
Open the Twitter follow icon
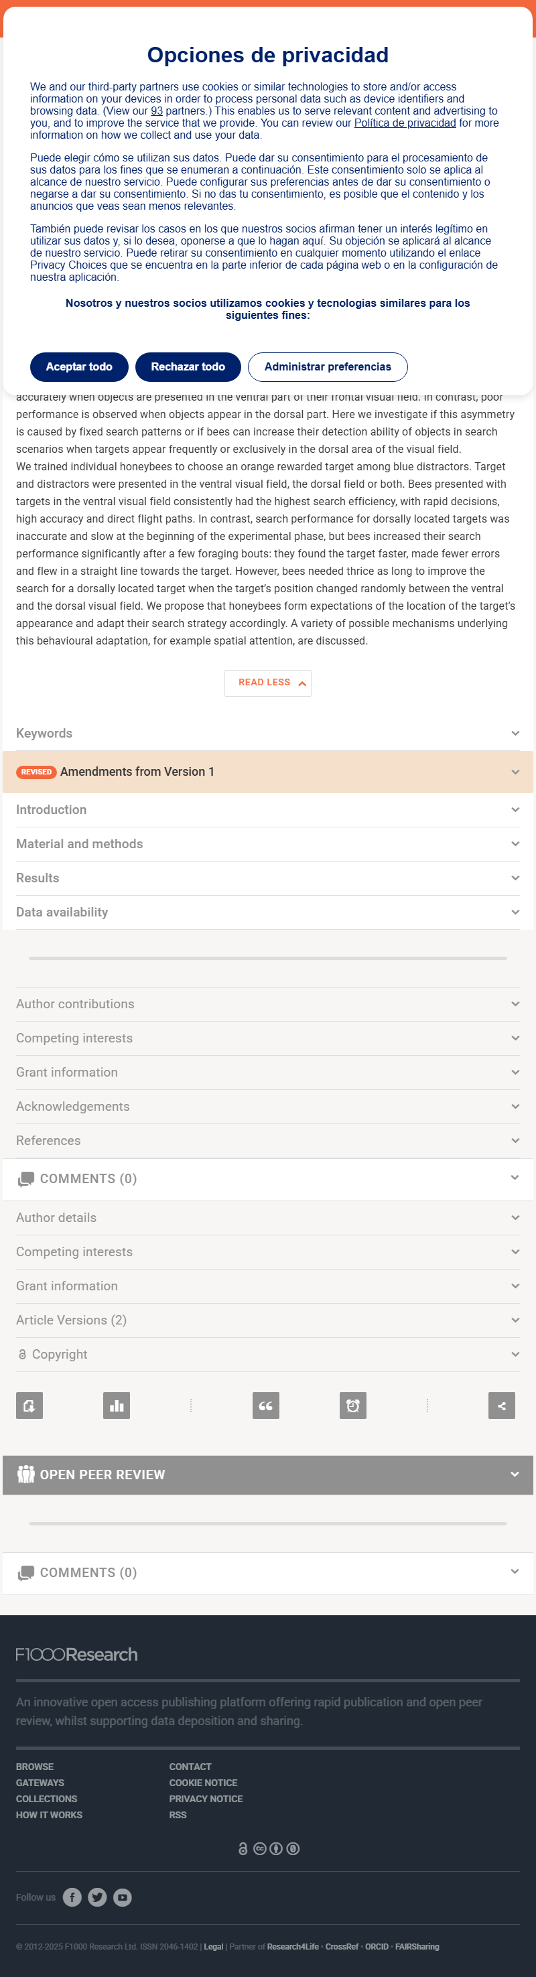98,1897
